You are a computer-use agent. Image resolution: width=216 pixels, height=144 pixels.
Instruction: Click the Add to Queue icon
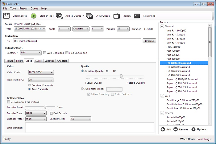[60, 16]
